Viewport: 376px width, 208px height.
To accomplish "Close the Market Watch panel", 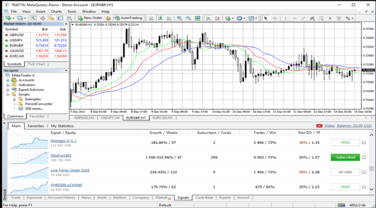I will point(66,24).
